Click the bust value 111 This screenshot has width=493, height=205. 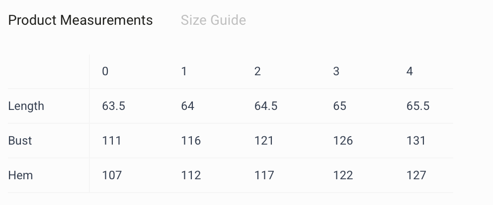(112, 141)
